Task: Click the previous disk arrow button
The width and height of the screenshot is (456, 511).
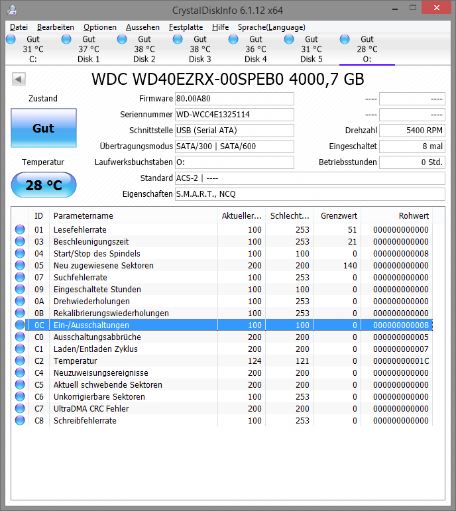Action: point(19,79)
